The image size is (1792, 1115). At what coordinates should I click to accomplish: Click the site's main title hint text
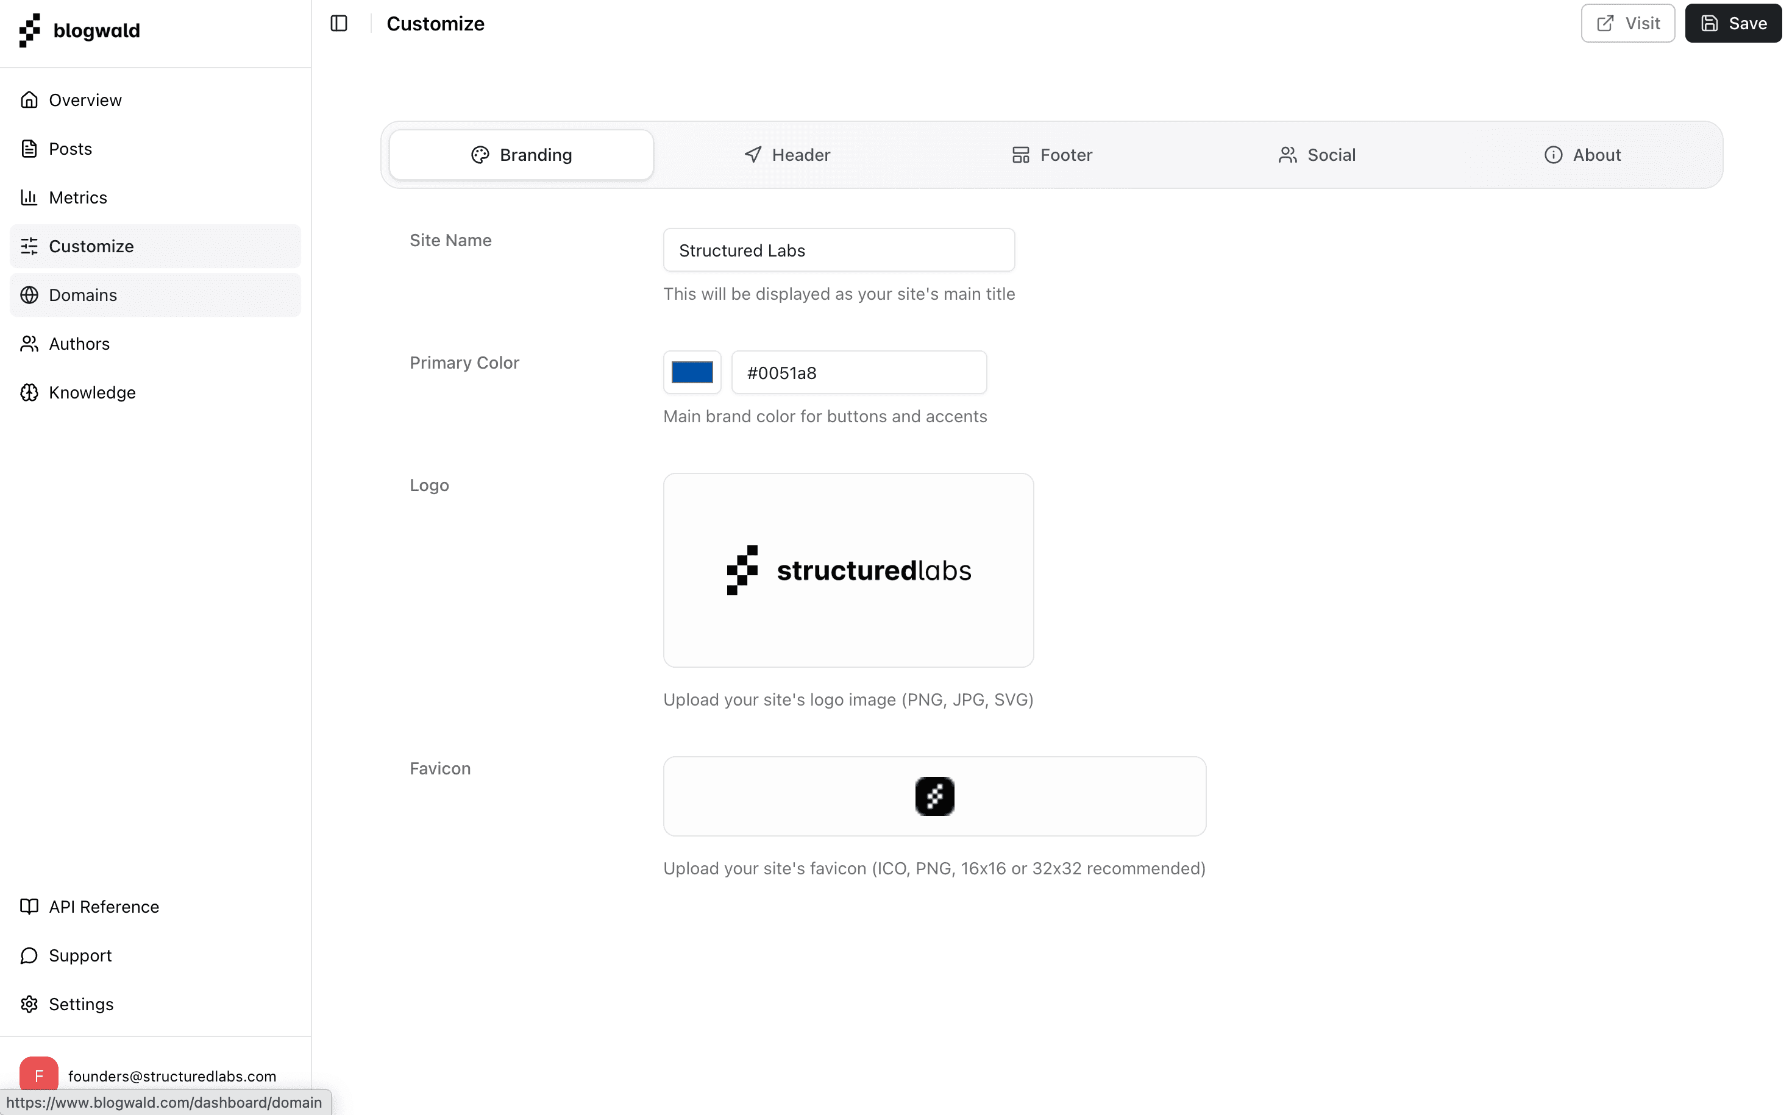839,294
